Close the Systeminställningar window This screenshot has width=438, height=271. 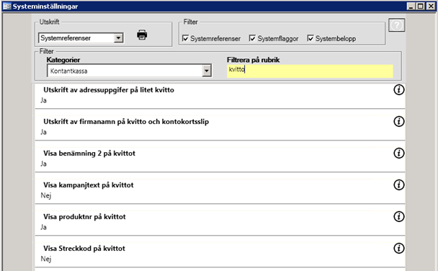pyautogui.click(x=431, y=6)
